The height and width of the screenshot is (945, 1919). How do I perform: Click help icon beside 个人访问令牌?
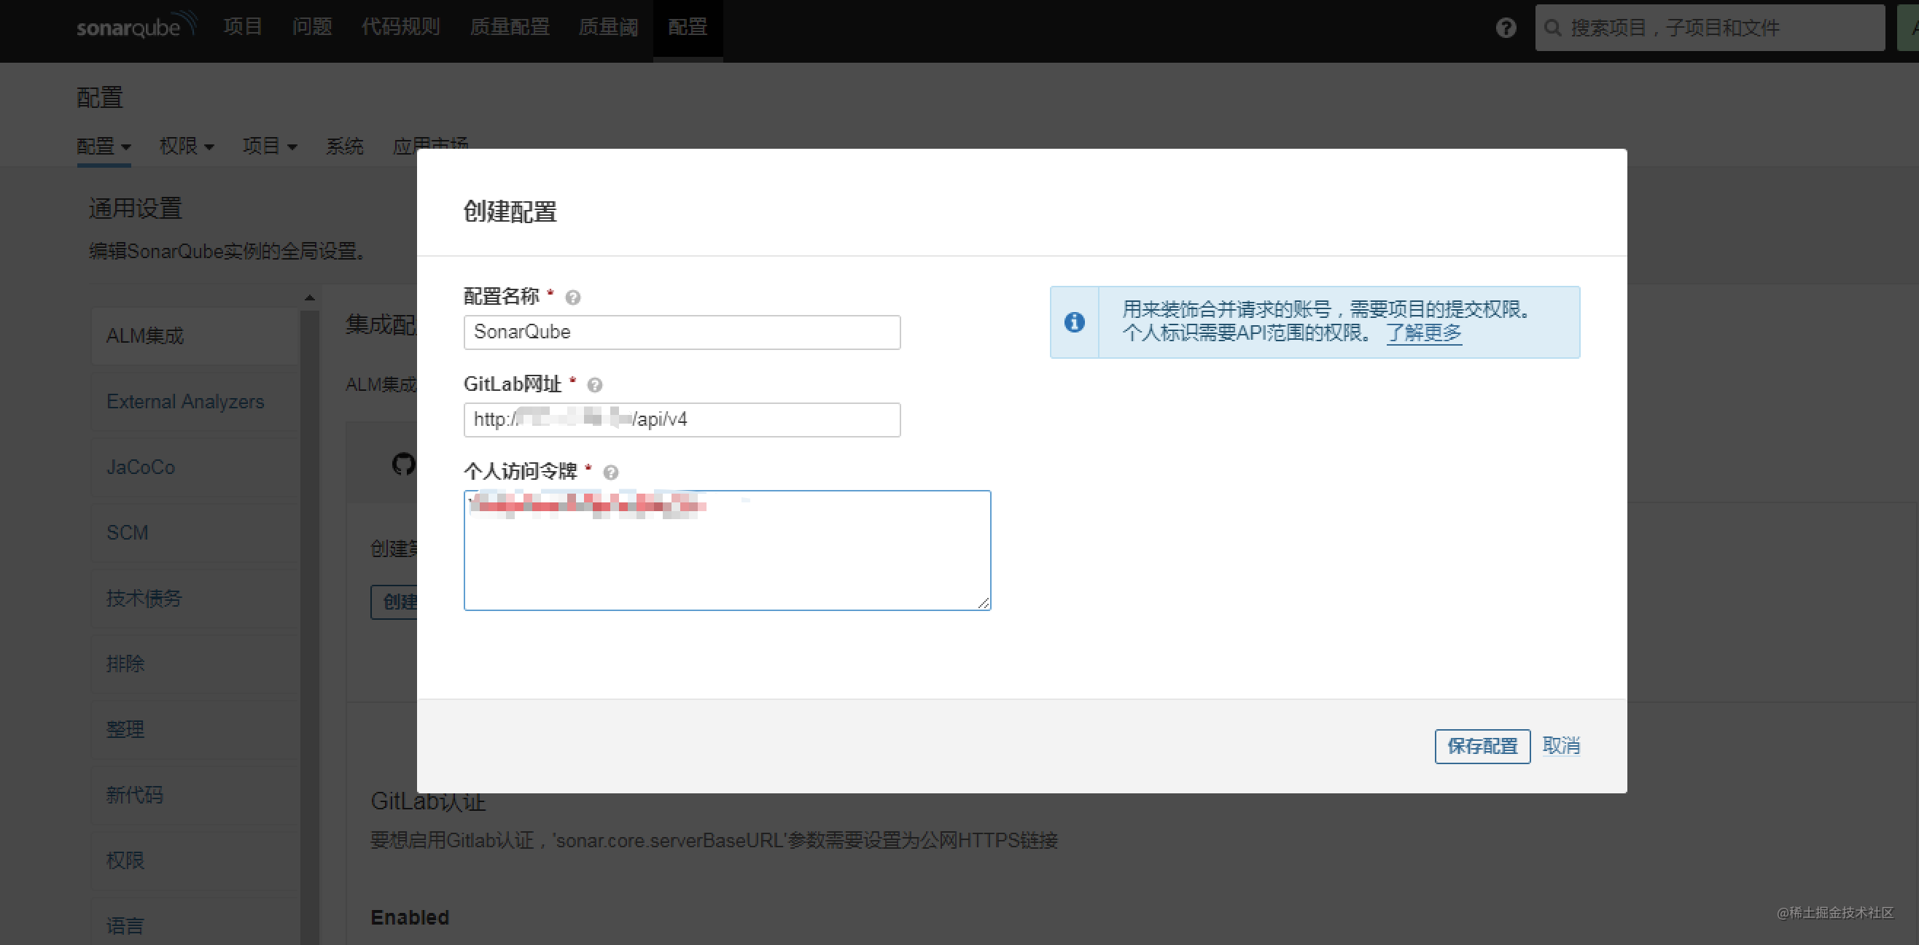[612, 472]
